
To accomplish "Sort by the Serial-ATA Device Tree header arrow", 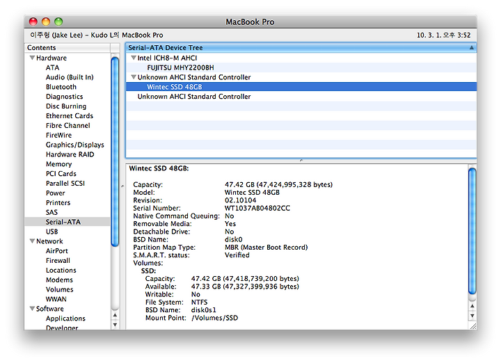I will [x=471, y=47].
